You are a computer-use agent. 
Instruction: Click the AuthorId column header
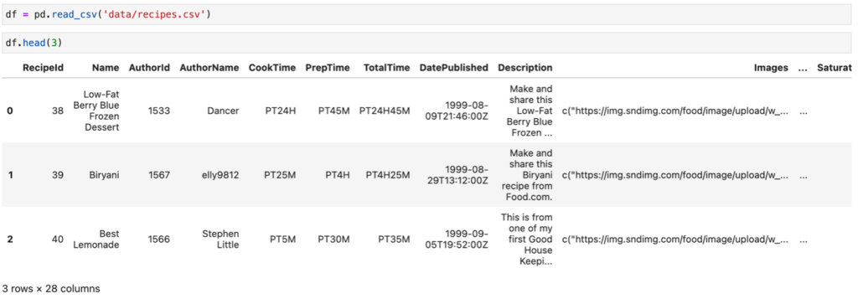tap(149, 68)
